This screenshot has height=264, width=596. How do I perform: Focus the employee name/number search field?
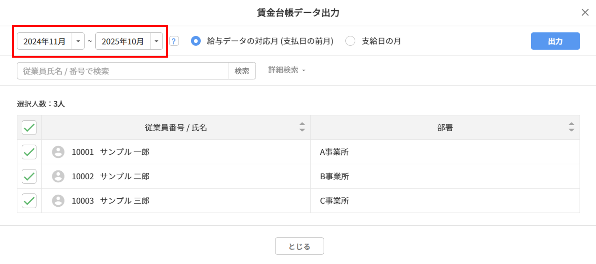pyautogui.click(x=122, y=71)
